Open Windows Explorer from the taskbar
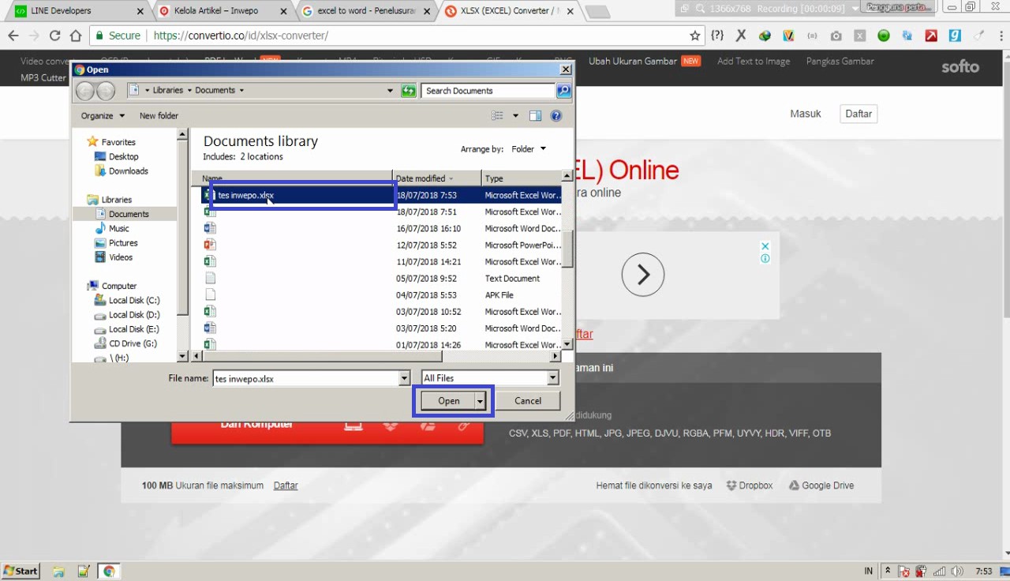Image resolution: width=1010 pixels, height=581 pixels. [x=58, y=571]
